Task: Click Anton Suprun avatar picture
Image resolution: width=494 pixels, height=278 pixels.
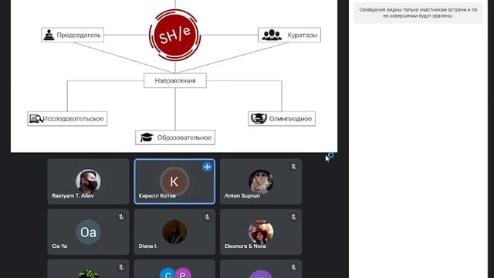Action: pos(261,181)
